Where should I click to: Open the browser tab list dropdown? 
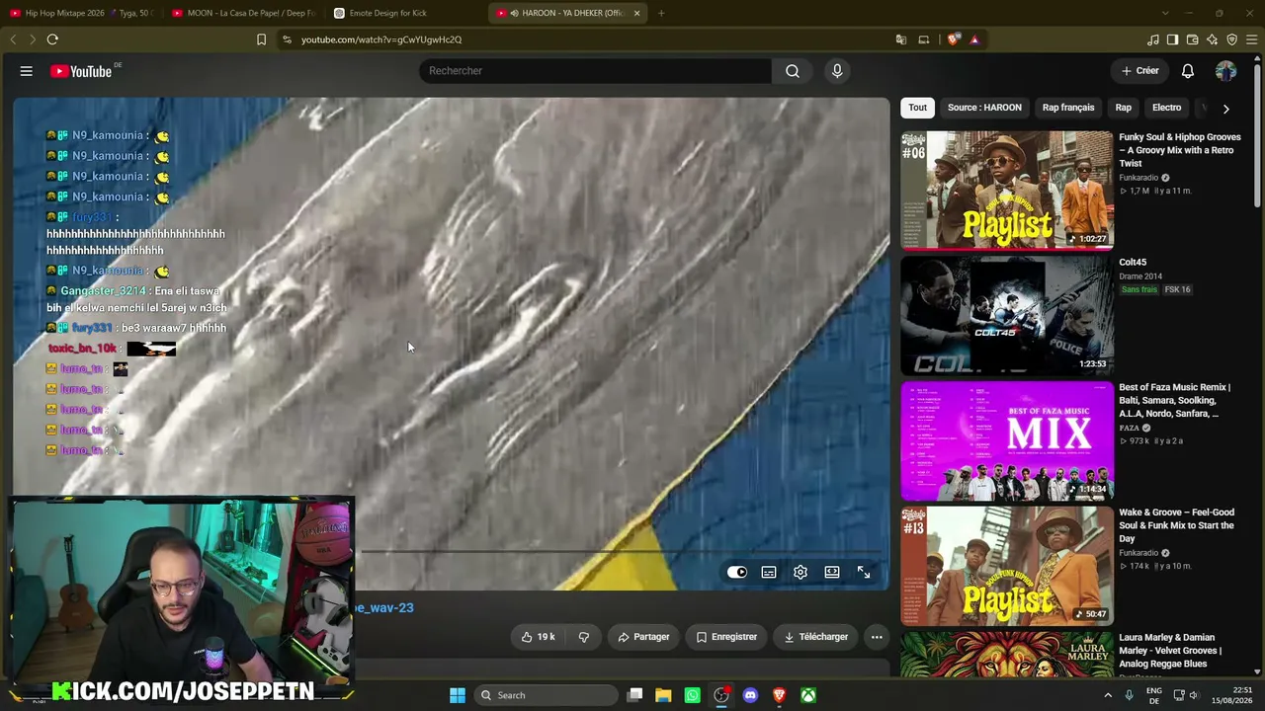pyautogui.click(x=1165, y=13)
